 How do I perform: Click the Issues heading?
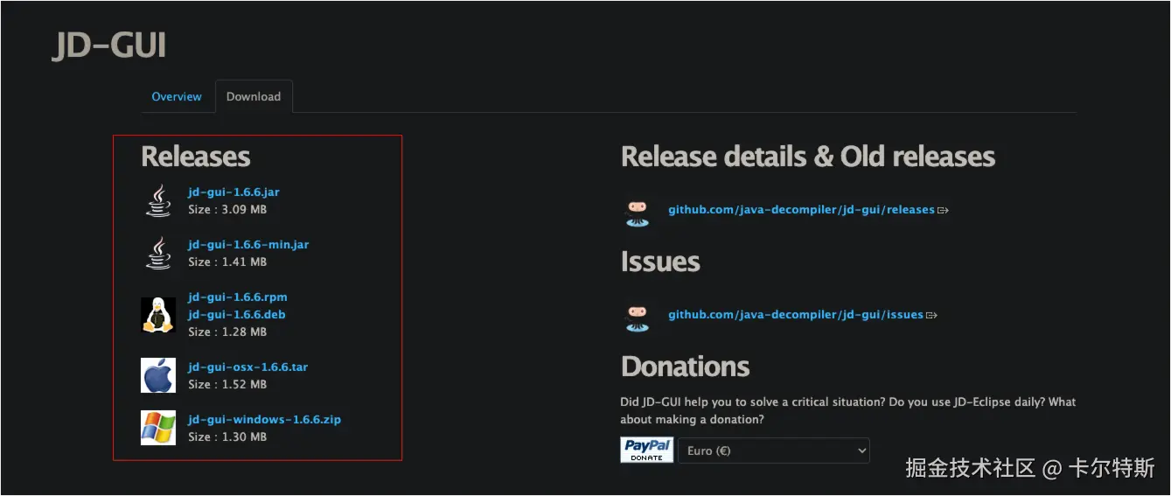point(660,262)
